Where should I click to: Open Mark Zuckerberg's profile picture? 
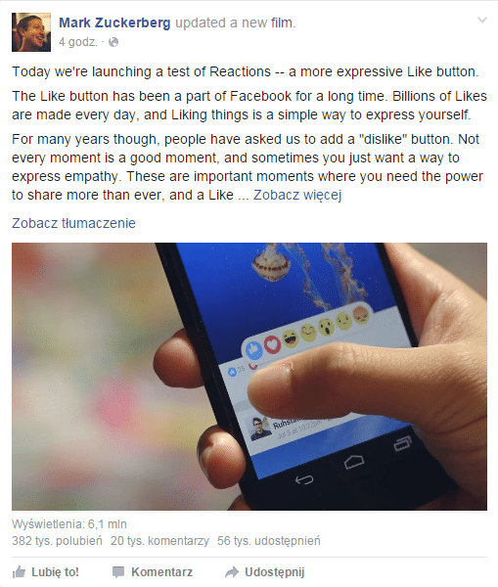click(x=31, y=32)
